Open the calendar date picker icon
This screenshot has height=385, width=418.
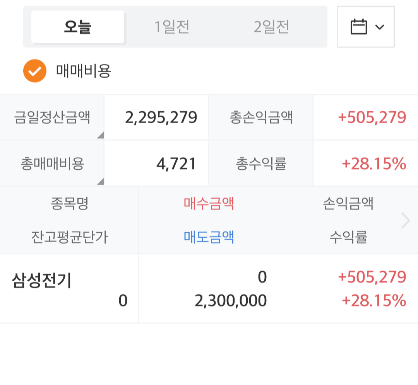pyautogui.click(x=358, y=27)
